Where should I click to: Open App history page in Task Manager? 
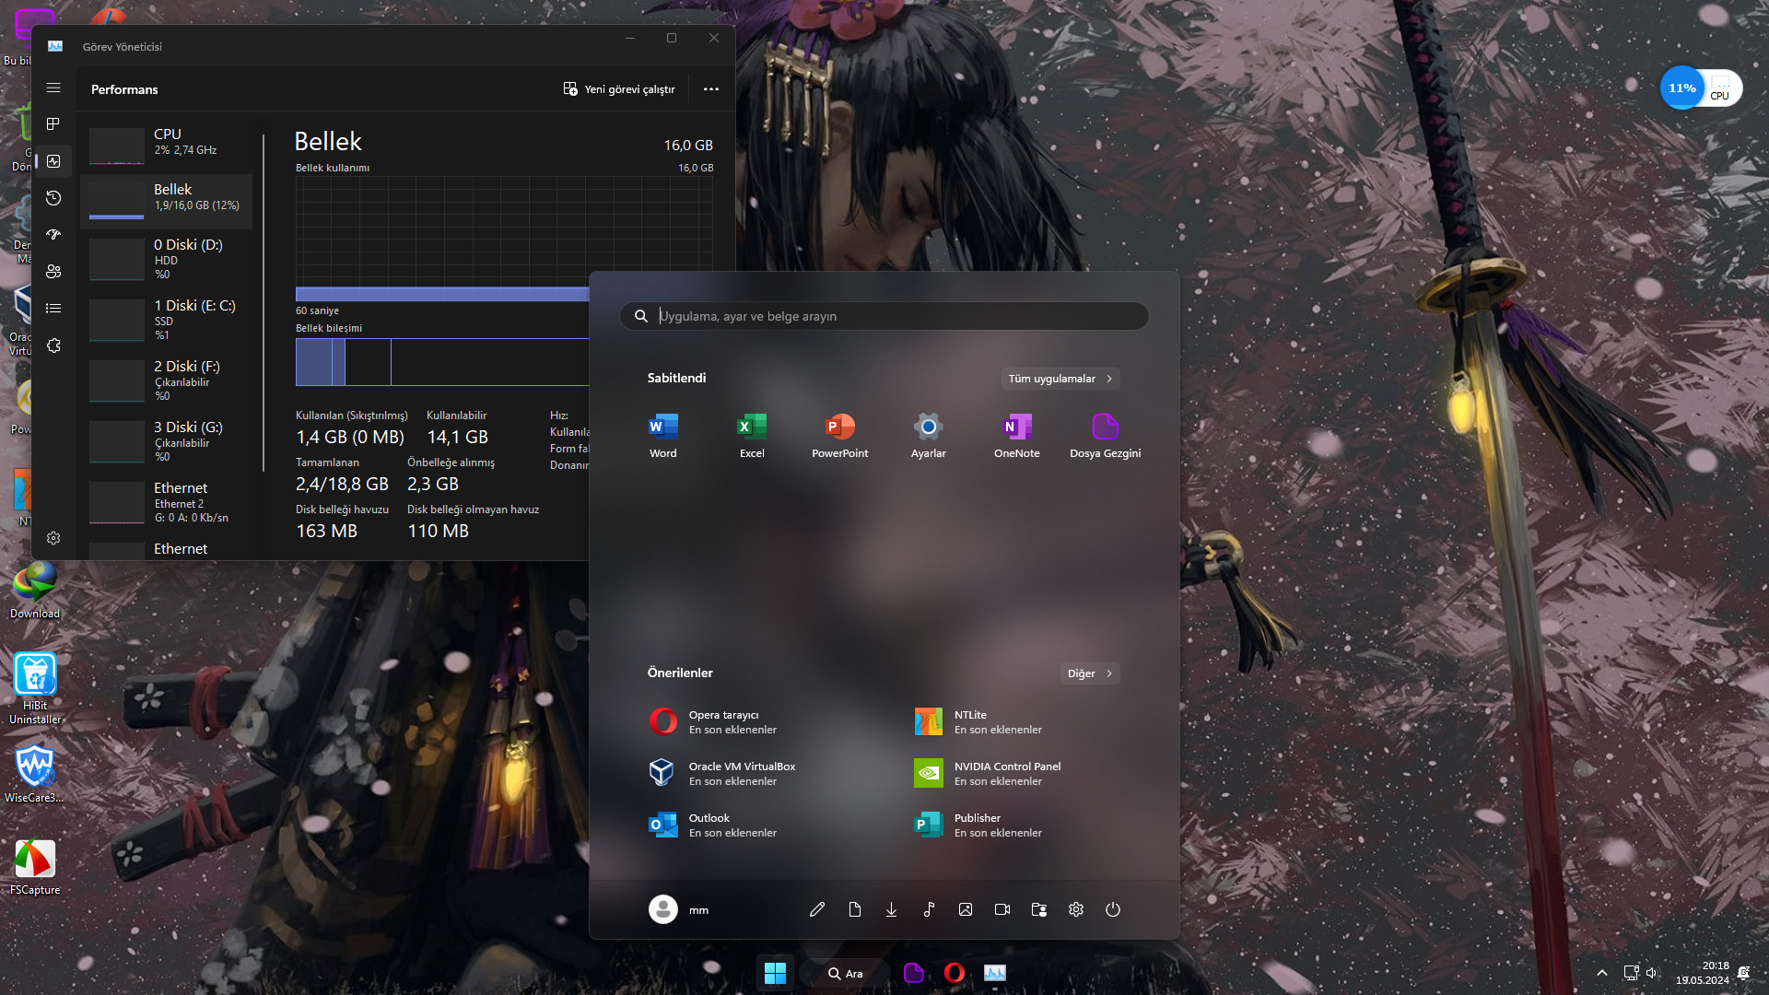53,198
